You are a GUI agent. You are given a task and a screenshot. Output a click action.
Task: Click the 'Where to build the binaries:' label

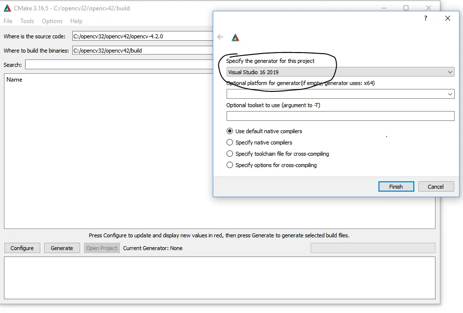(36, 51)
